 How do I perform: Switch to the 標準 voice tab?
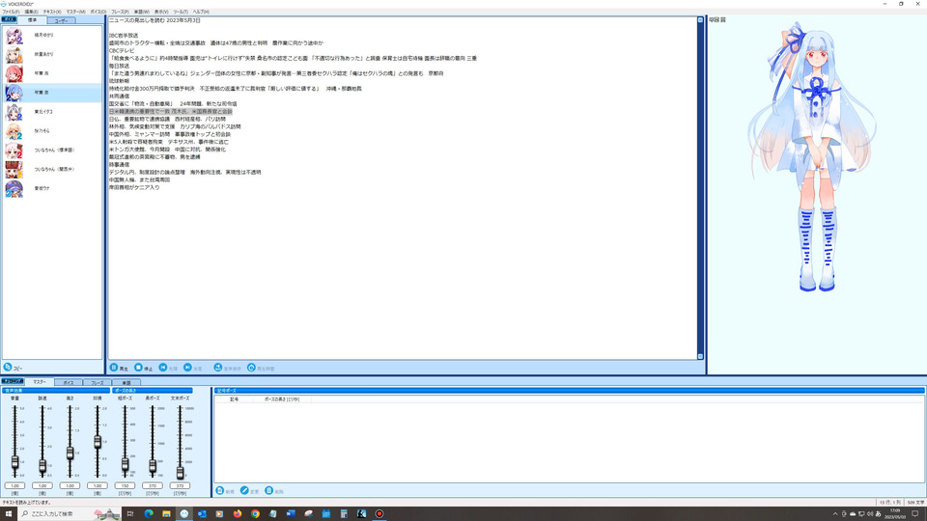pos(33,20)
